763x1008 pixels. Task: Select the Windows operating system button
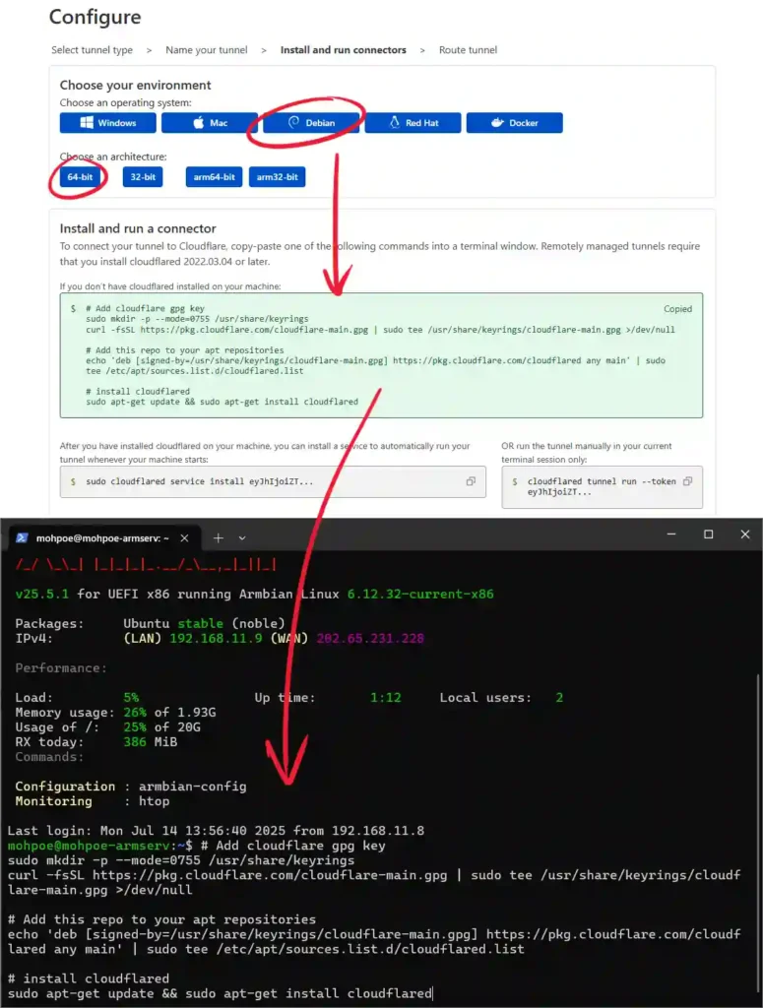coord(108,123)
